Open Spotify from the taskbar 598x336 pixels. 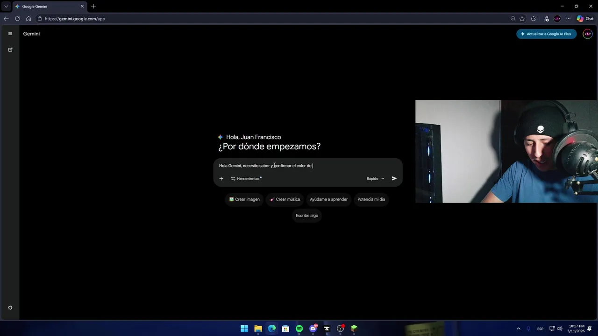299,329
